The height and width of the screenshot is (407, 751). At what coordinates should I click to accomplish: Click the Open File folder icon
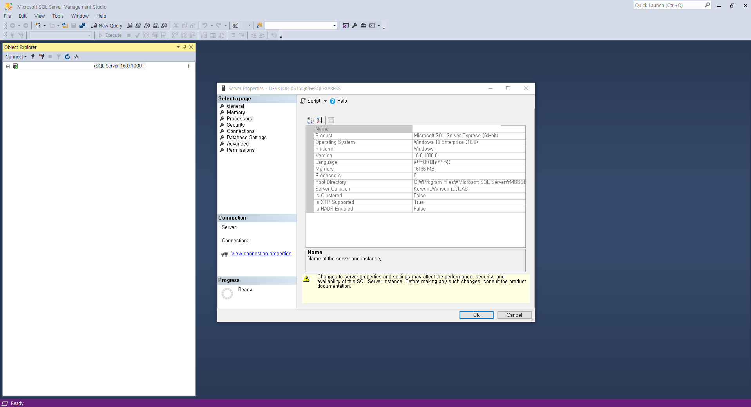(65, 25)
